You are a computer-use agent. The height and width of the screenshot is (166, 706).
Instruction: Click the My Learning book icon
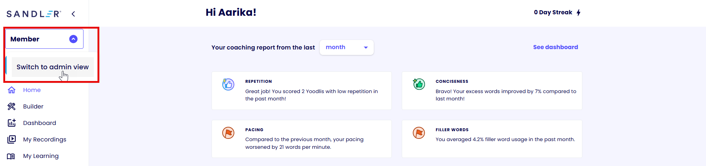(x=11, y=156)
